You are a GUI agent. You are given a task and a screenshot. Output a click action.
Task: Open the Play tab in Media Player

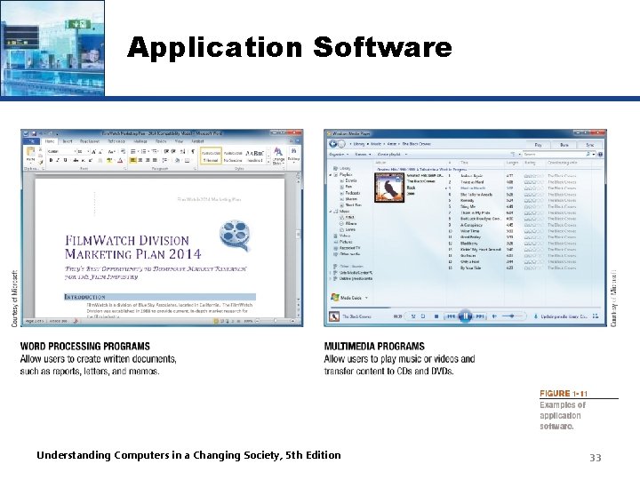tap(538, 145)
